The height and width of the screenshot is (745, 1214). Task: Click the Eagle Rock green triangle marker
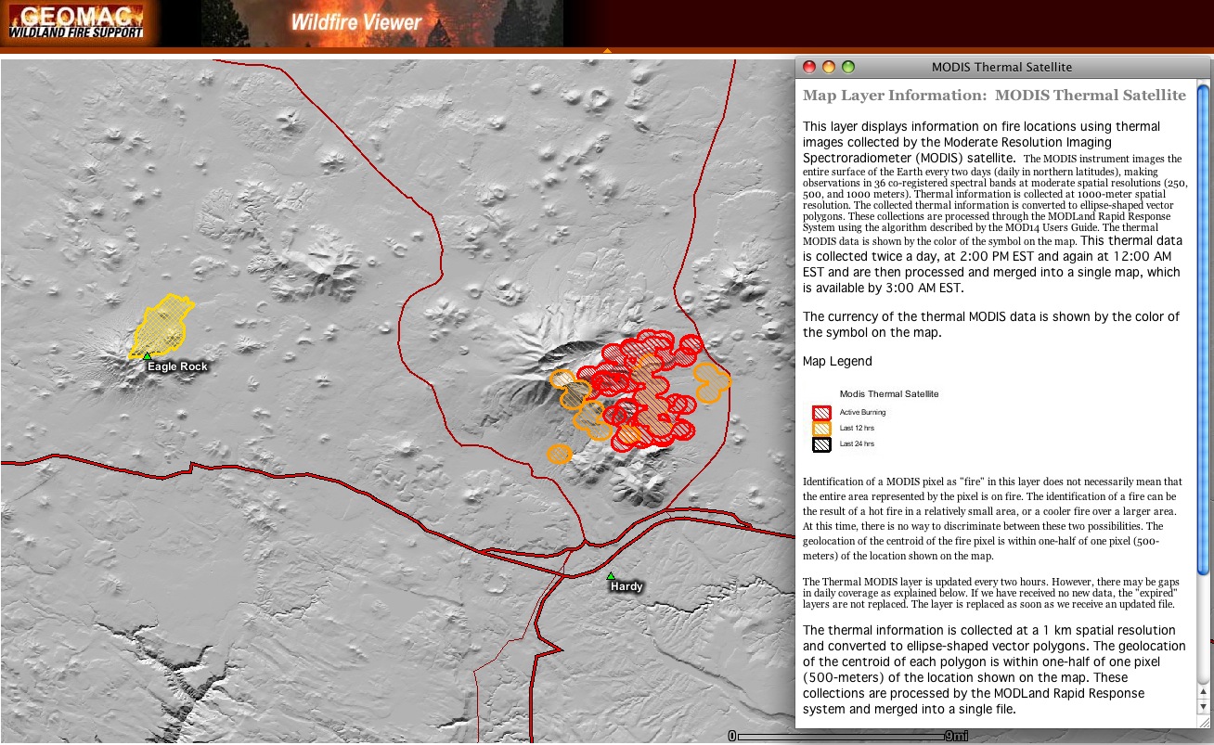pos(147,355)
